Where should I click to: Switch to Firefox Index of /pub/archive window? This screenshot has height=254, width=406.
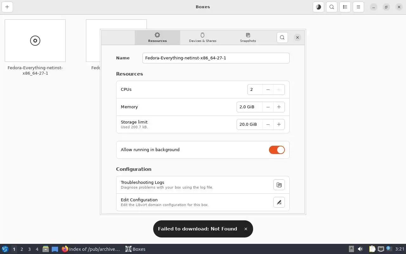point(91,249)
